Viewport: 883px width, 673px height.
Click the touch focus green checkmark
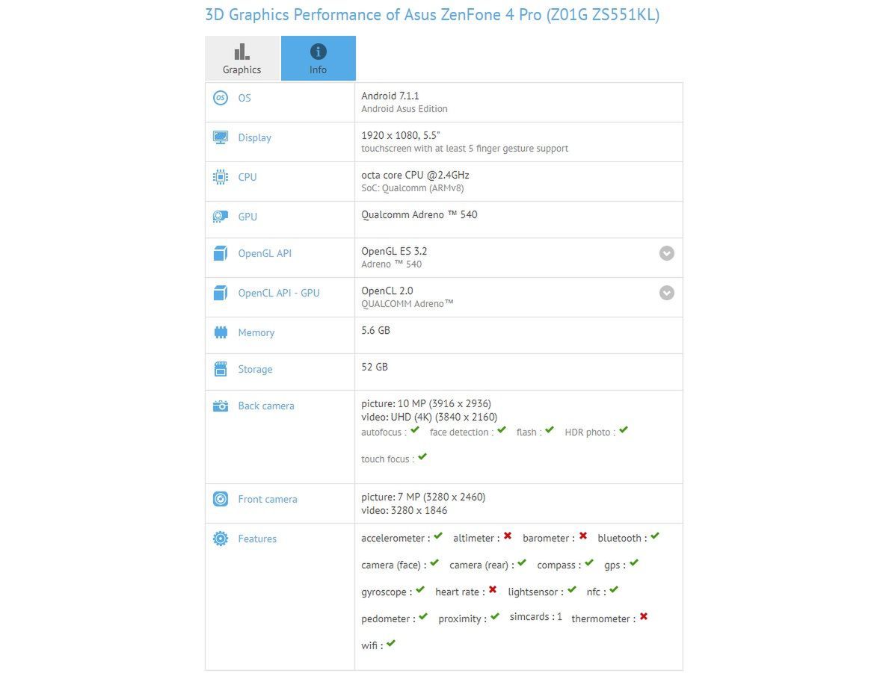click(x=422, y=457)
